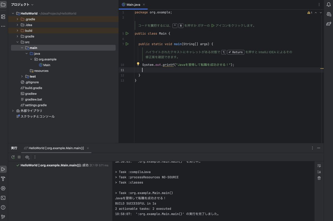Viewport: 333px width, 221px height.
Task: Click the yellow lightbulb quick-fix icon
Action: click(x=138, y=64)
